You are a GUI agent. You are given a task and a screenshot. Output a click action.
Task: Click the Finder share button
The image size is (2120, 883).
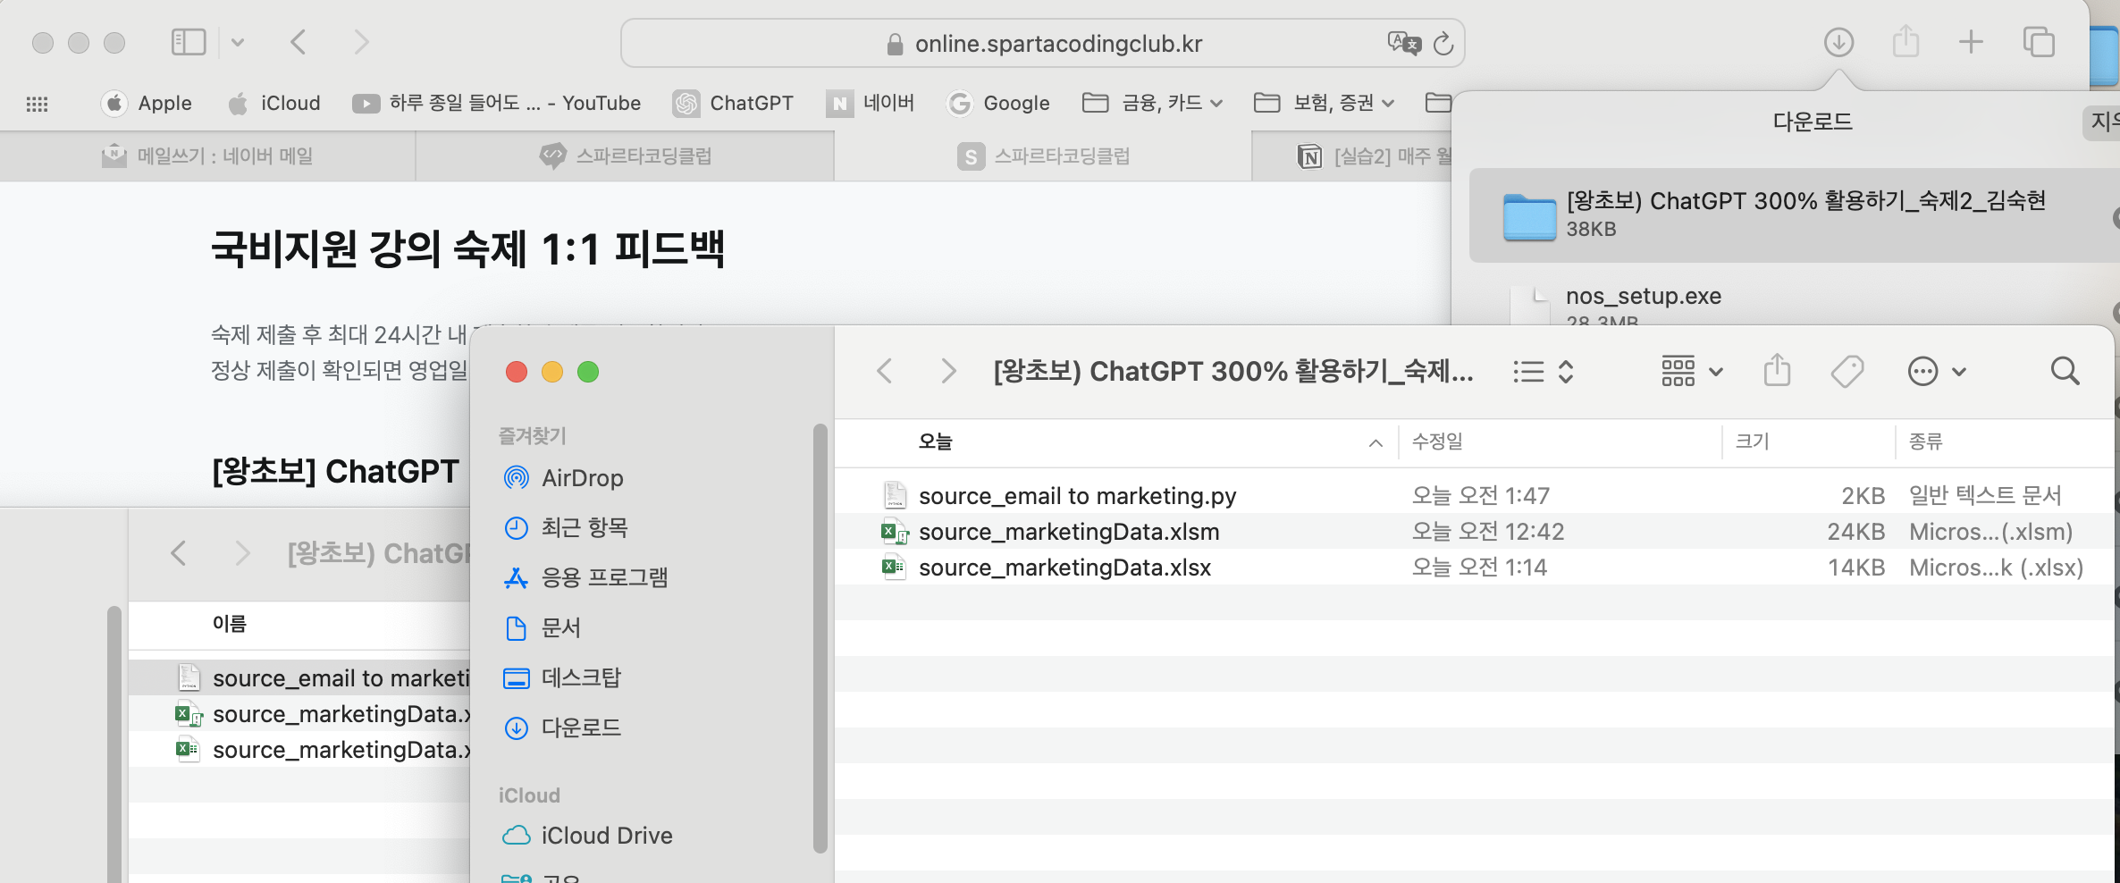pos(1777,370)
